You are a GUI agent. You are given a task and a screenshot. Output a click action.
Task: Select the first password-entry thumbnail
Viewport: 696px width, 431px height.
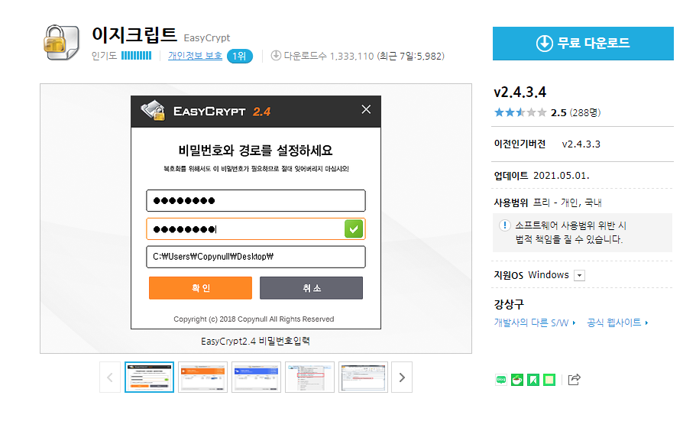(149, 378)
